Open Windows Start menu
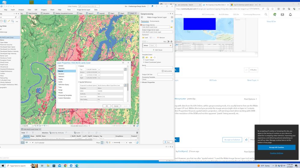This screenshot has height=168, width=300. click(3, 166)
